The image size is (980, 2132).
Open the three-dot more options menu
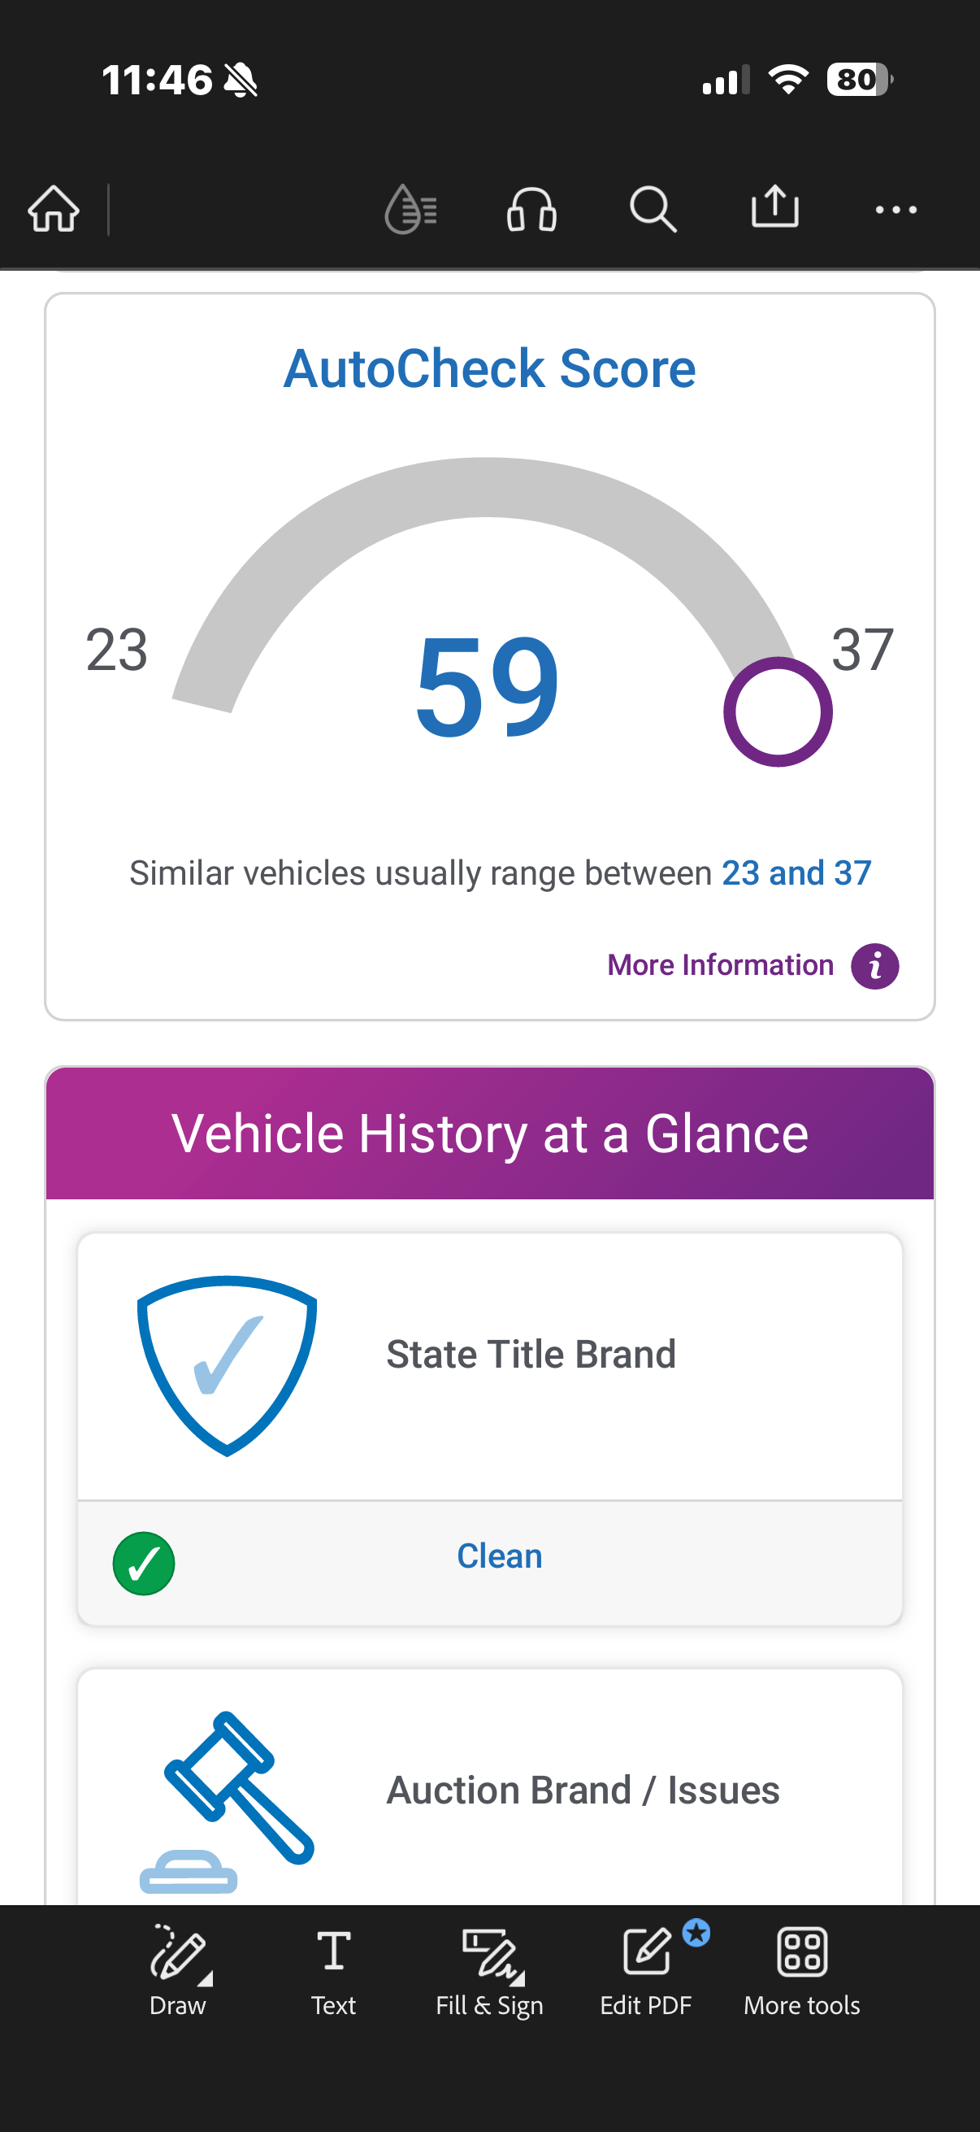[x=895, y=211]
